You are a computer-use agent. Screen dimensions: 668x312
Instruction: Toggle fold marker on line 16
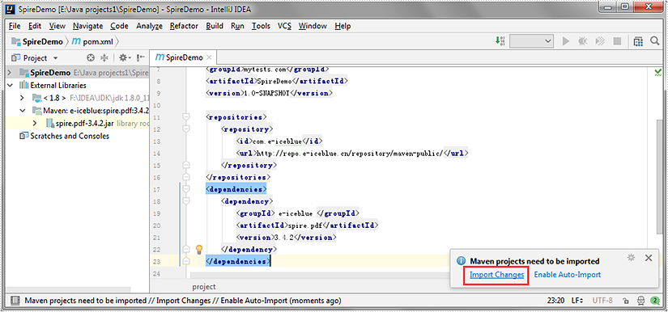[185, 176]
